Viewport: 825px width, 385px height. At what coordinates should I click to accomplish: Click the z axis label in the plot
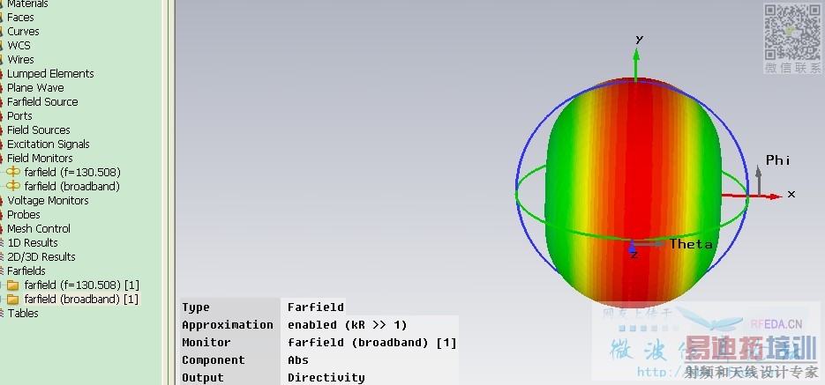634,255
